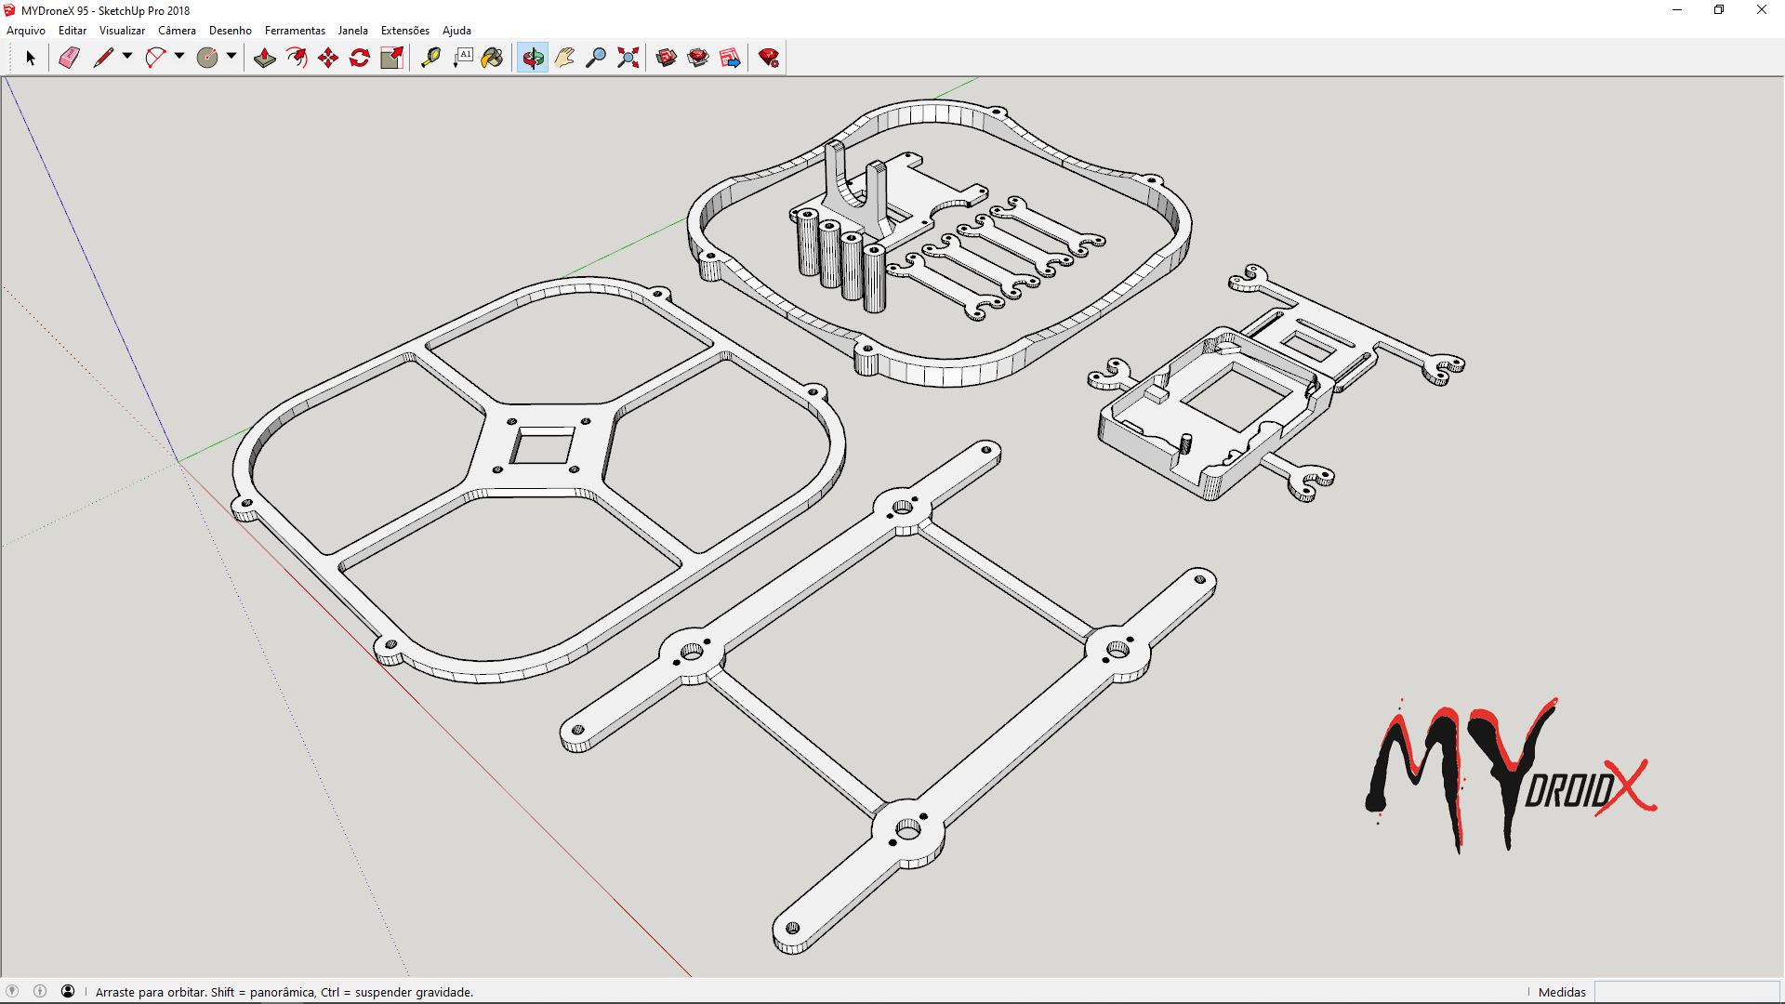Viewport: 1785px width, 1004px height.
Task: Pick the Line drawing tool
Action: [103, 58]
